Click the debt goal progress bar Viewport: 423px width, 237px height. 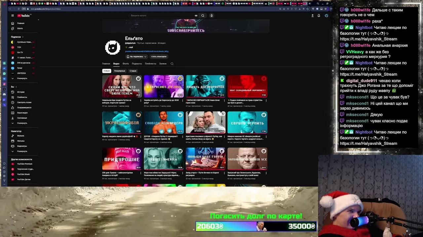256,226
